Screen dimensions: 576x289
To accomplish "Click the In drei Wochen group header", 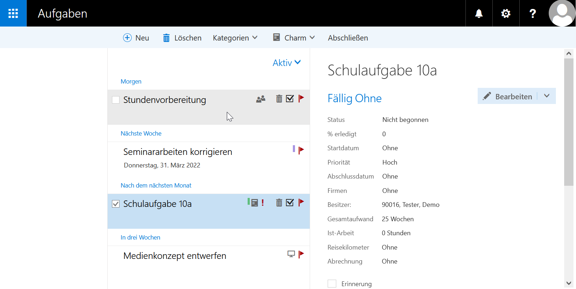I will 140,237.
